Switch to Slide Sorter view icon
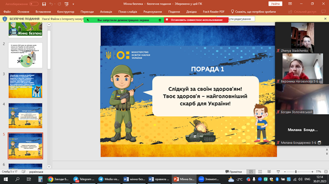Screen dimensions: 329x184 260,172
